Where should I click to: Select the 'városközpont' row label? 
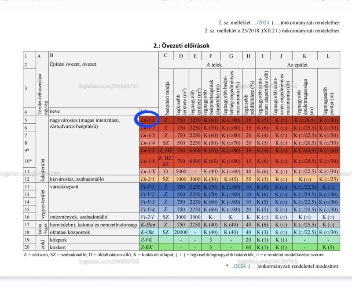tap(64, 187)
